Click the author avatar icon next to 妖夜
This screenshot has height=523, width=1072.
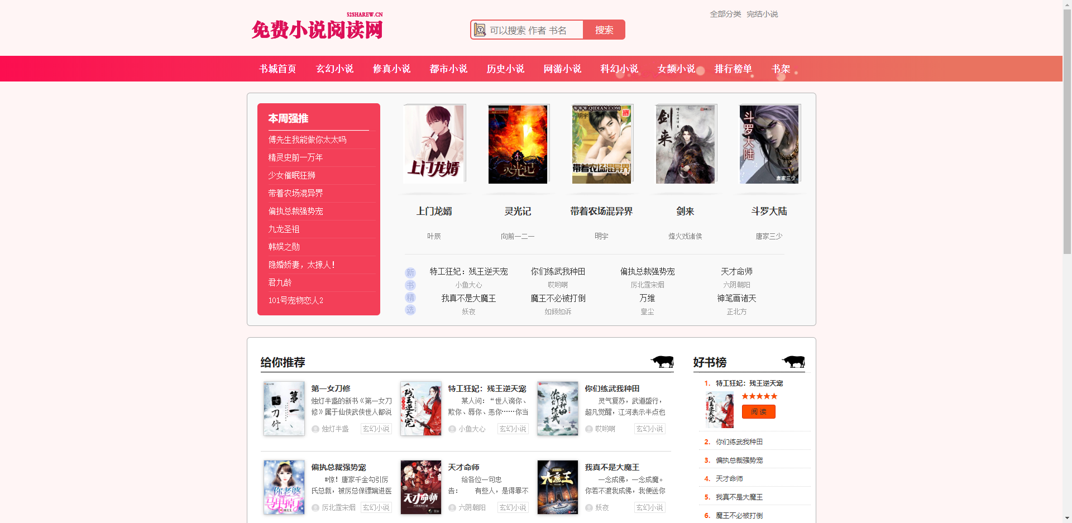point(589,508)
